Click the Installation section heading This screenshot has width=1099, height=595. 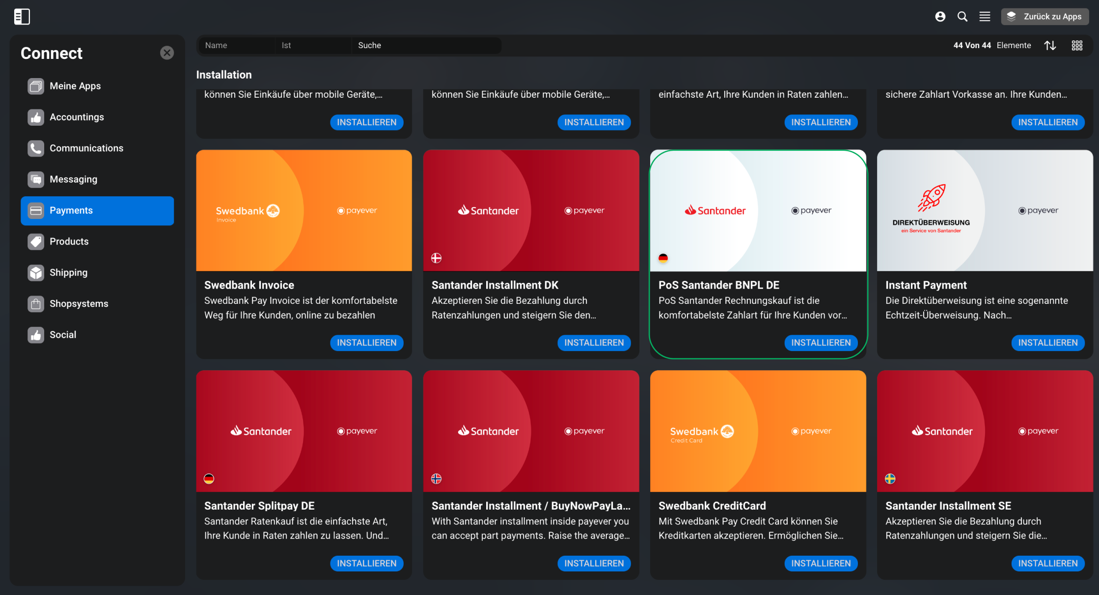pos(224,75)
